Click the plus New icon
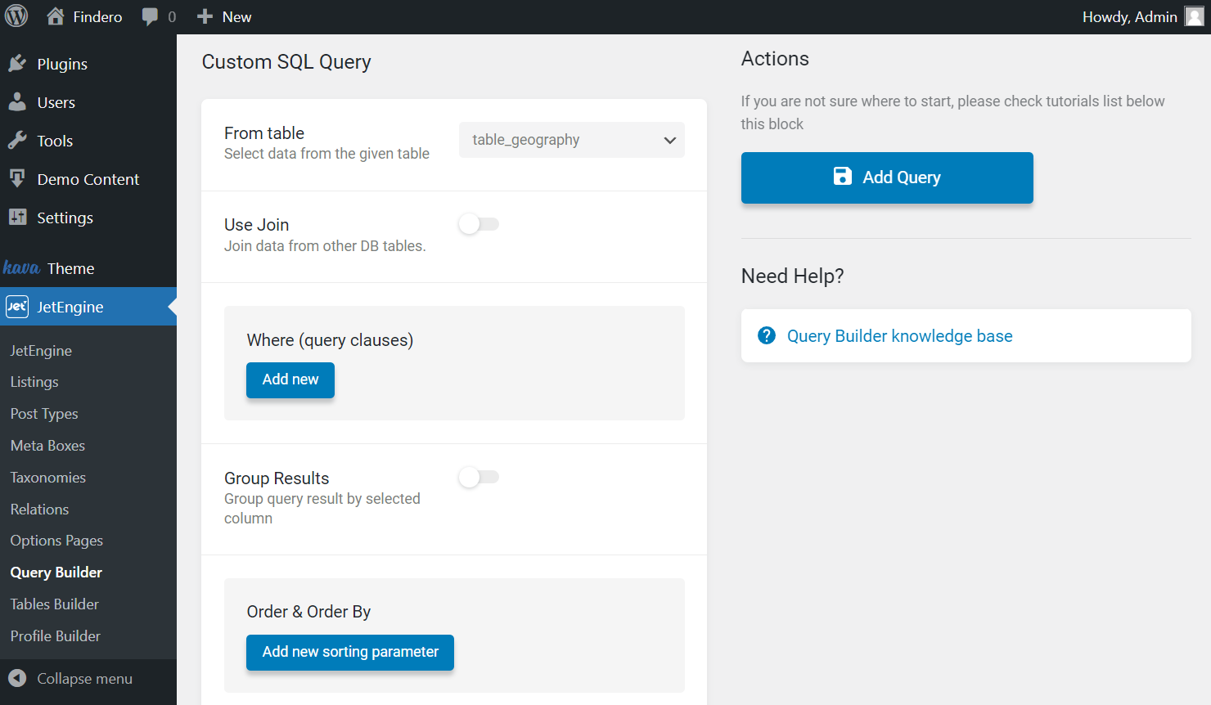 coord(205,16)
